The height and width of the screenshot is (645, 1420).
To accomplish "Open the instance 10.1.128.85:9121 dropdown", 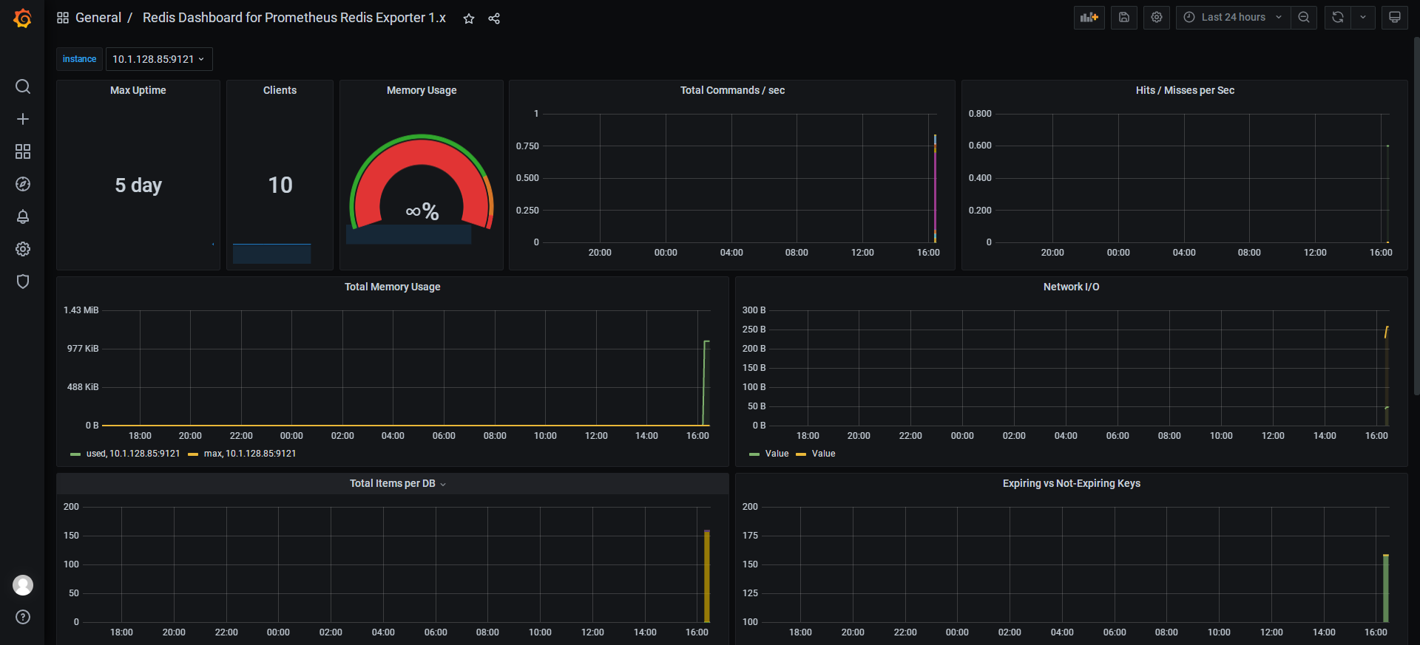I will [x=159, y=59].
